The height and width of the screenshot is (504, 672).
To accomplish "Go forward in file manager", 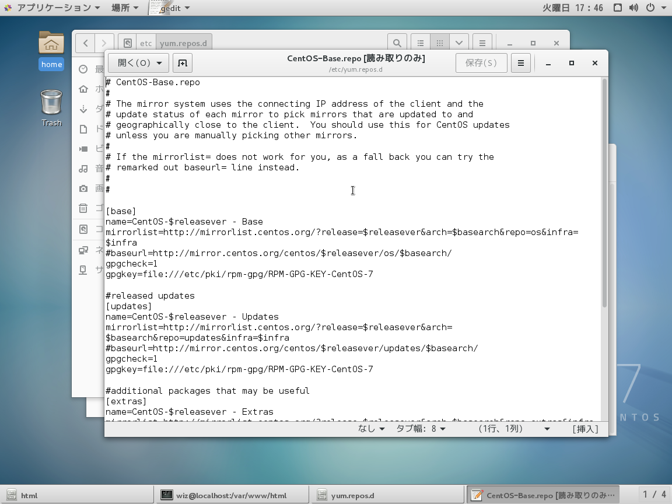I will [104, 43].
